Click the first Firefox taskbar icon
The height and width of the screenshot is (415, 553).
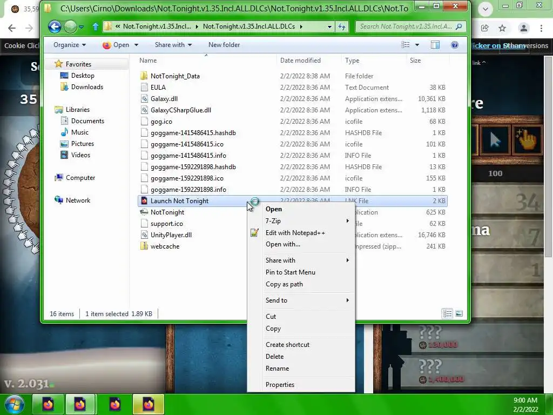48,404
